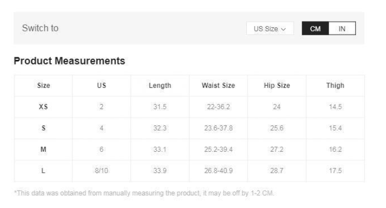Image resolution: width=386 pixels, height=208 pixels.
Task: Click the 8/10 US size cell
Action: coord(101,170)
